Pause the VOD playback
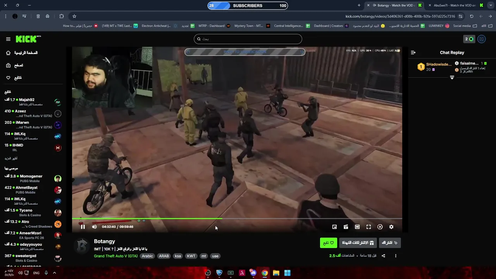Screen dimensions: 496x279 pos(83,227)
